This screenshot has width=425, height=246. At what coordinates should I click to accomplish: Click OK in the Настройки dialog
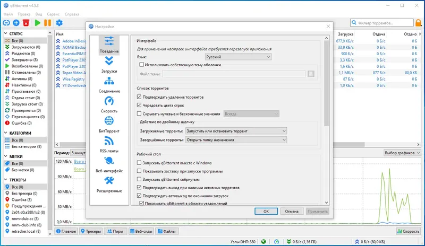point(266,212)
